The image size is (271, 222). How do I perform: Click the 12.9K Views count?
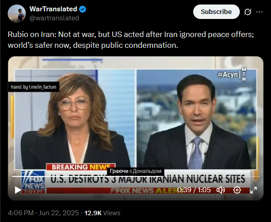[x=102, y=213]
